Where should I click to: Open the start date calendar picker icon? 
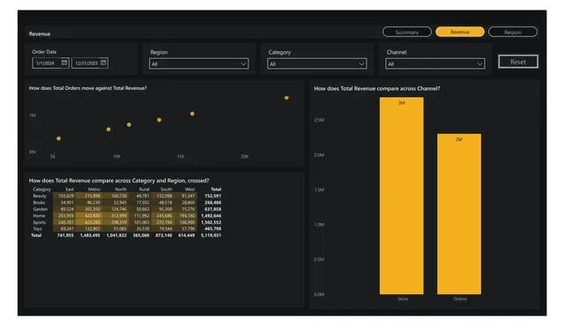click(x=64, y=63)
